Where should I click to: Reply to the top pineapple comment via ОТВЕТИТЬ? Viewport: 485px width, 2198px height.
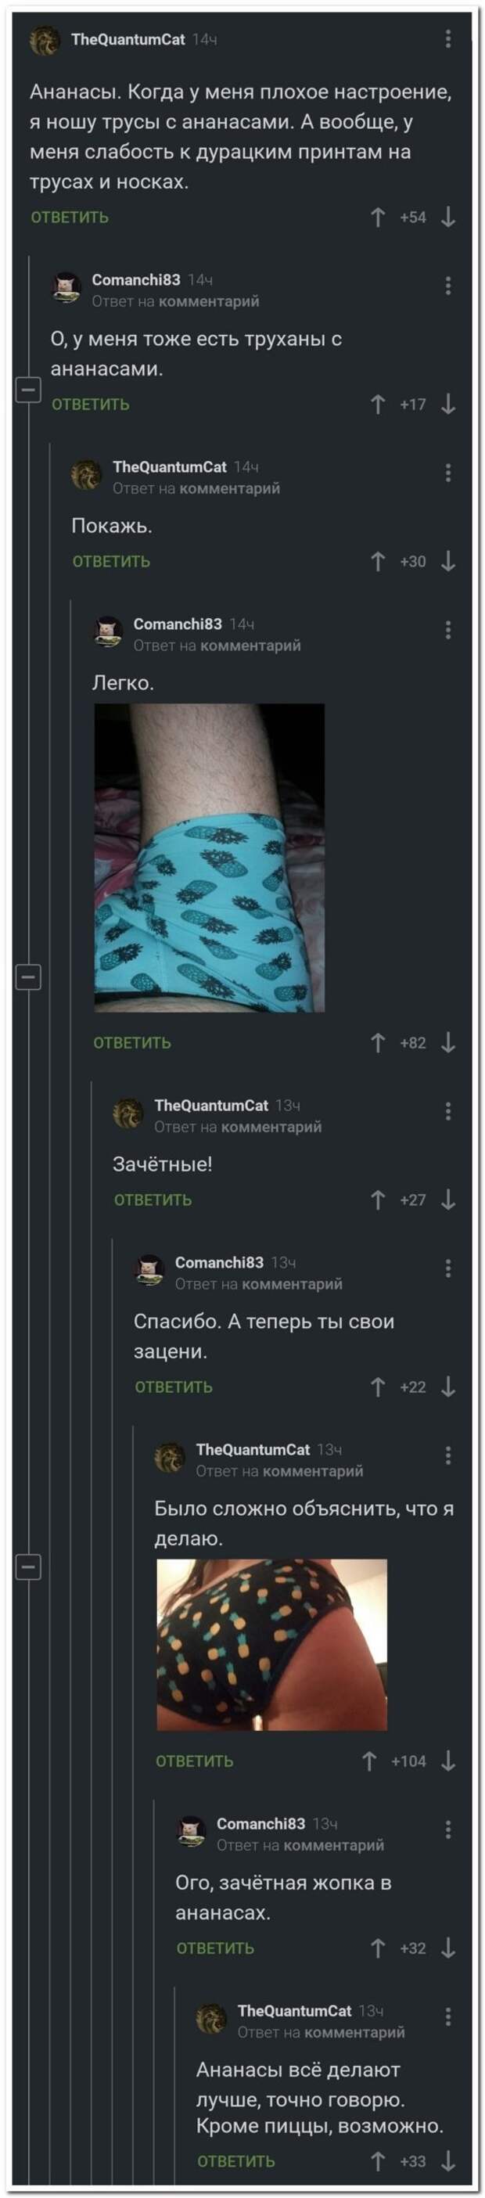click(70, 218)
